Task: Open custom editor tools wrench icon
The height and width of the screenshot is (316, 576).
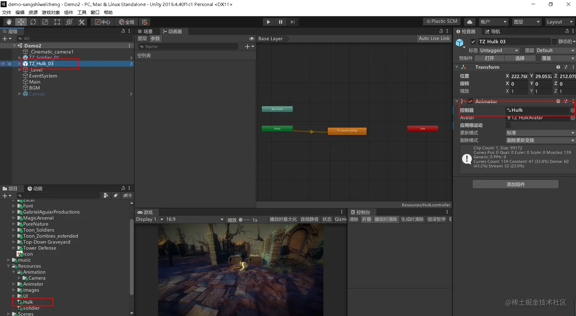Action: 82,22
